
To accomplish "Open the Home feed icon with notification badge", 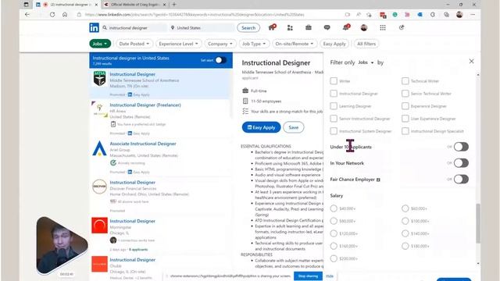I will tap(272, 27).
